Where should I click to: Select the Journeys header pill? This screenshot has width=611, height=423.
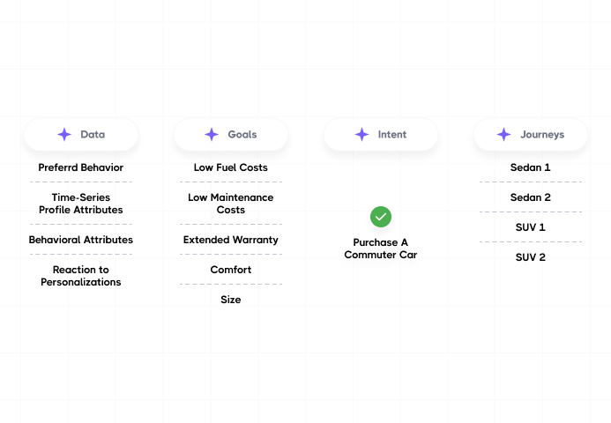pos(531,135)
